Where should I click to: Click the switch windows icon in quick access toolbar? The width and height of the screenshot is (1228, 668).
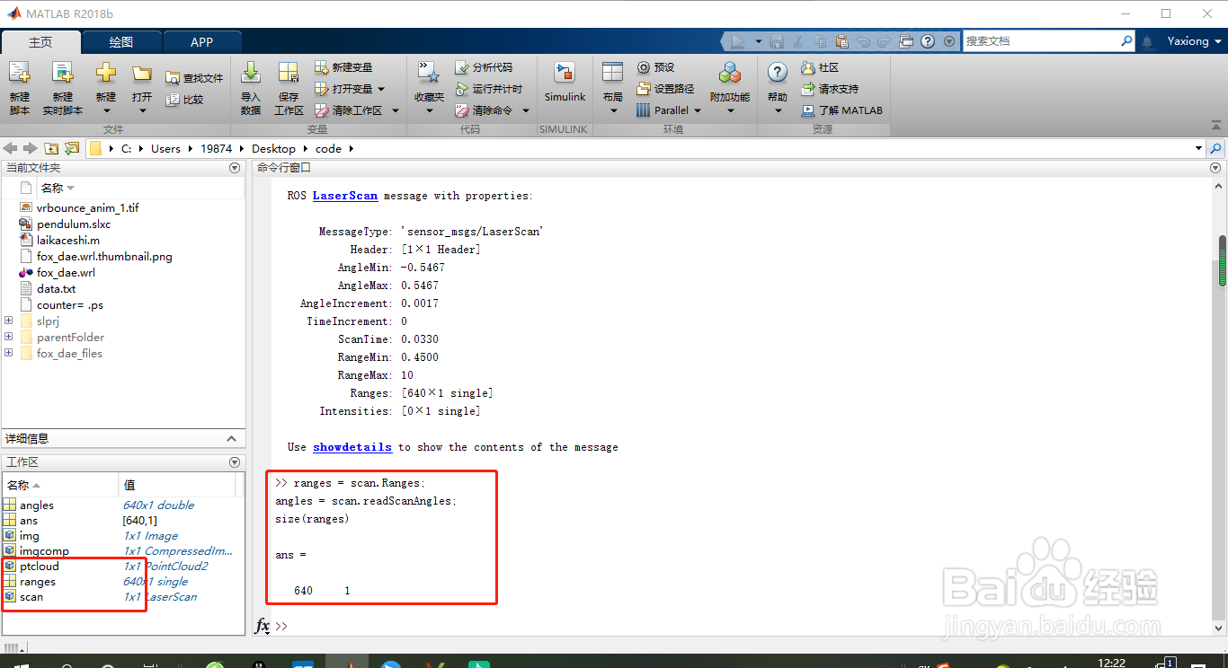(x=906, y=41)
